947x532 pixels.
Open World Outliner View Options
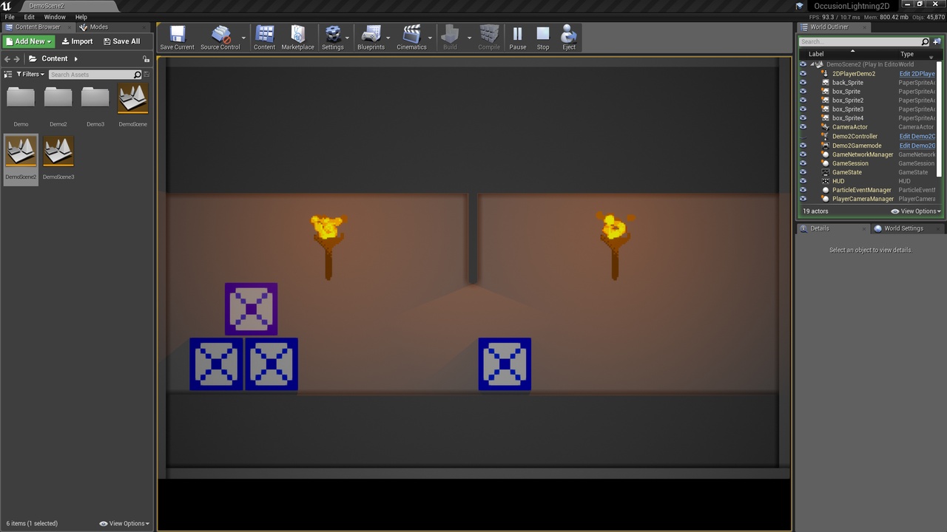point(916,211)
